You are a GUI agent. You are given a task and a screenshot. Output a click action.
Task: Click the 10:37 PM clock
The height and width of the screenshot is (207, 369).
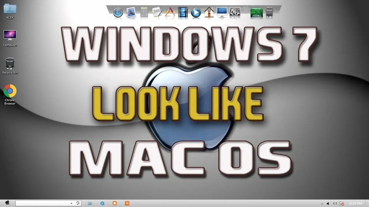coord(355,204)
